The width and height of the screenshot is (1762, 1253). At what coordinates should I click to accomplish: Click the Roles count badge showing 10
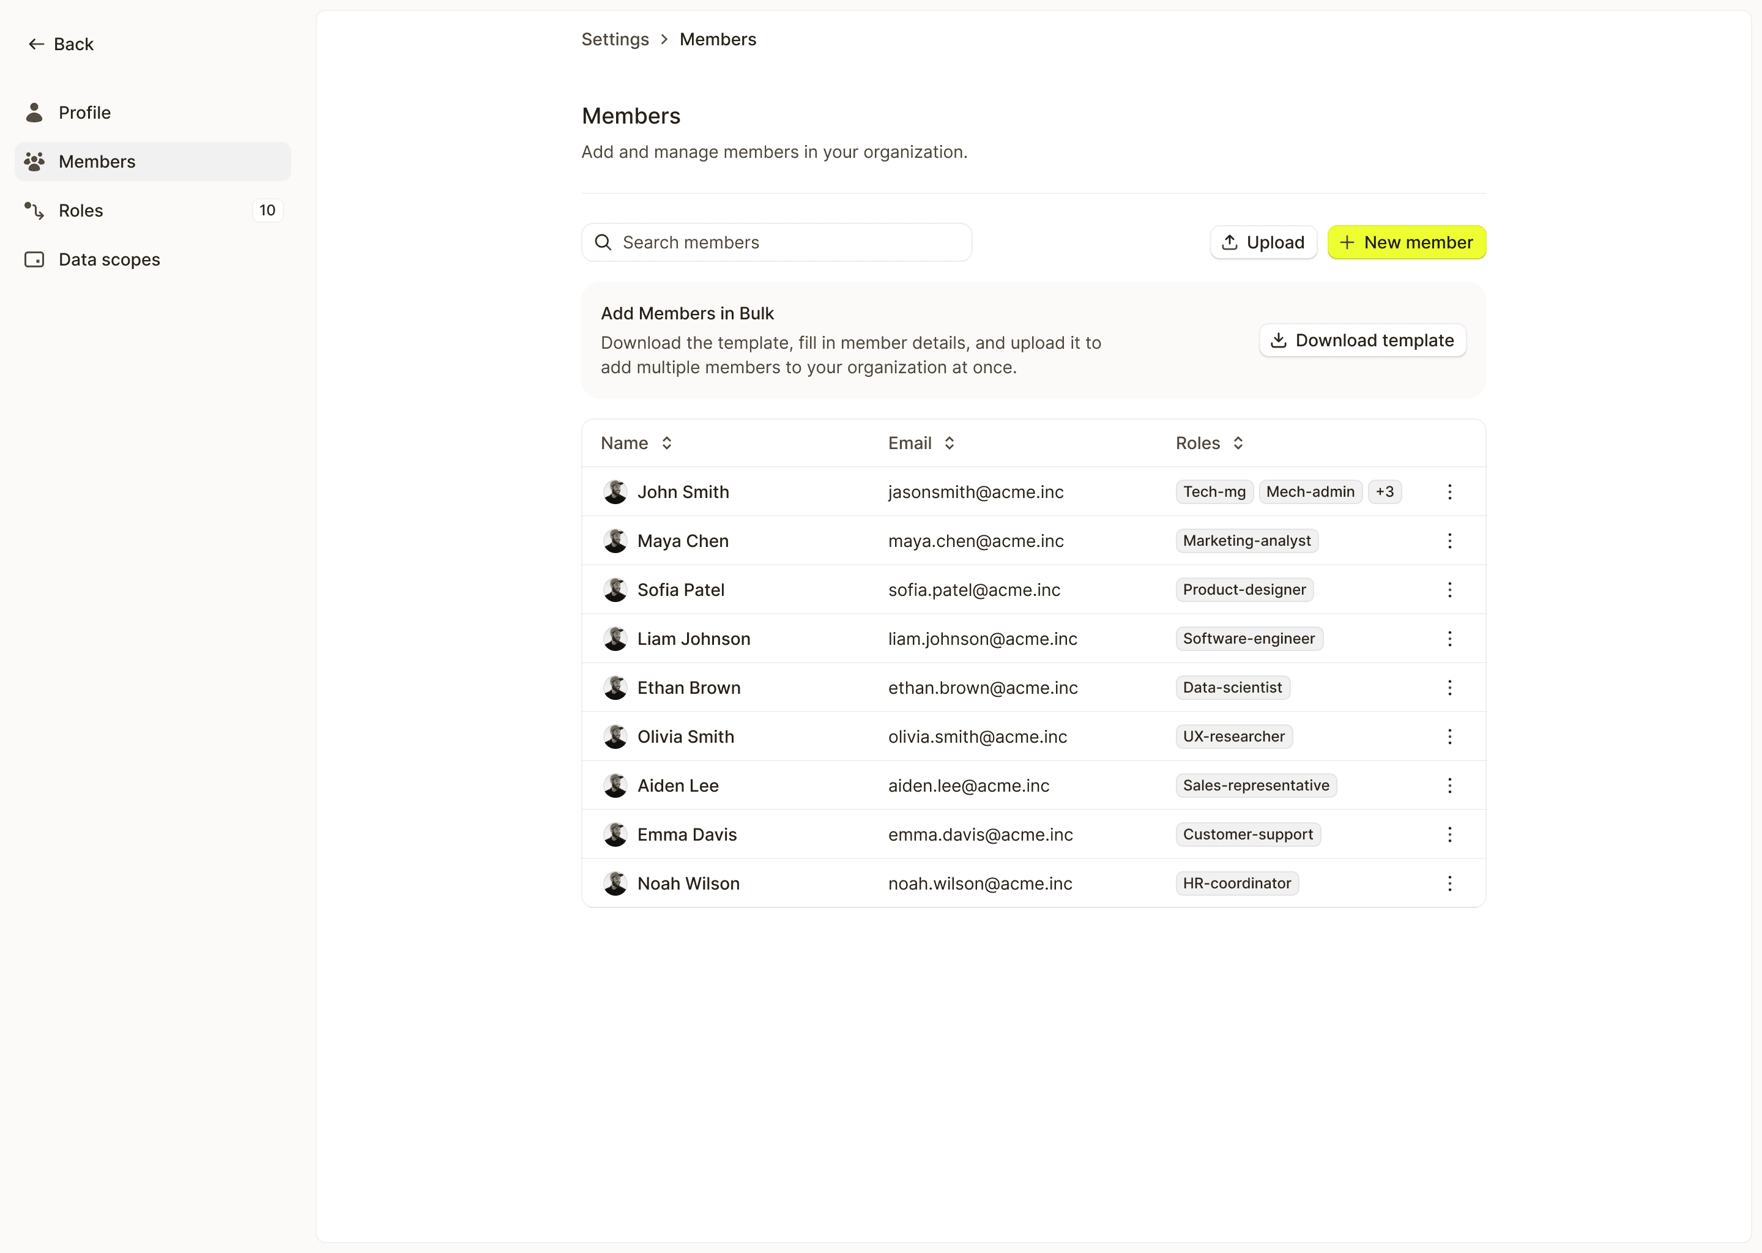click(x=267, y=210)
